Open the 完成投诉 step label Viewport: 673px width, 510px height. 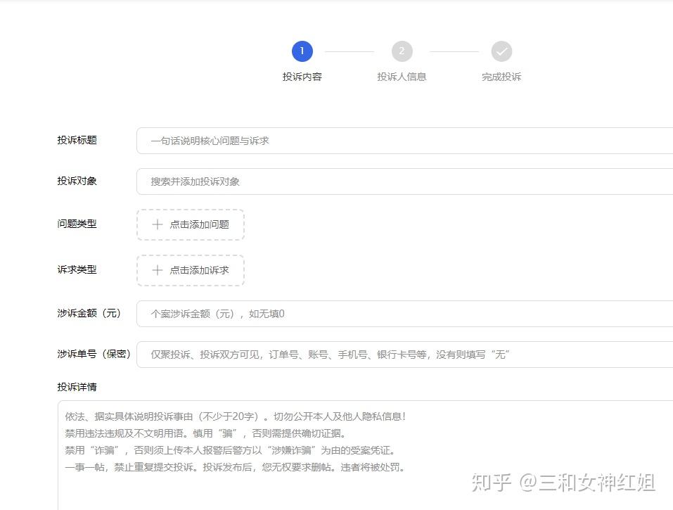(501, 77)
